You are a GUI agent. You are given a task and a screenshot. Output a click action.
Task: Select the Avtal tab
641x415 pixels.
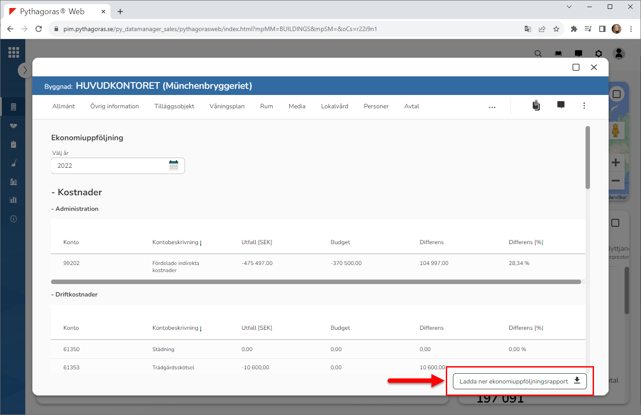[x=411, y=107]
